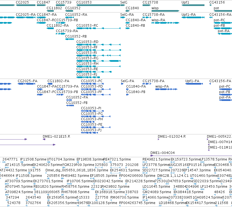Select protein label Upf1-PA
Viewport: 232px width, 207px height.
pyautogui.click(x=192, y=81)
